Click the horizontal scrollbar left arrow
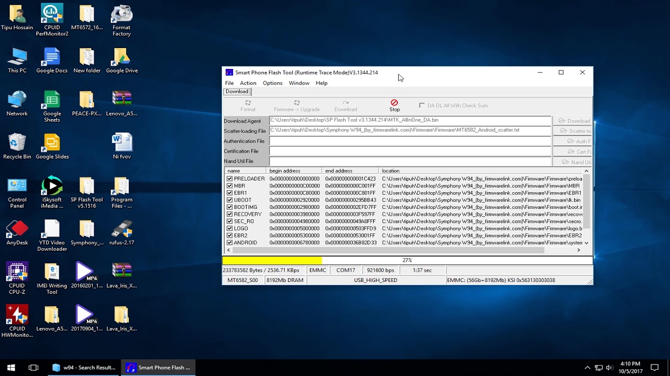The image size is (670, 376). [228, 250]
